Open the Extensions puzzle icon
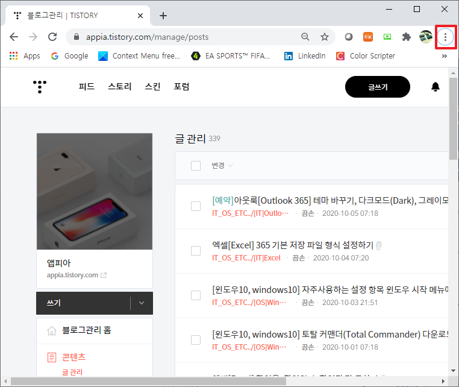This screenshot has width=459, height=387. pyautogui.click(x=407, y=37)
